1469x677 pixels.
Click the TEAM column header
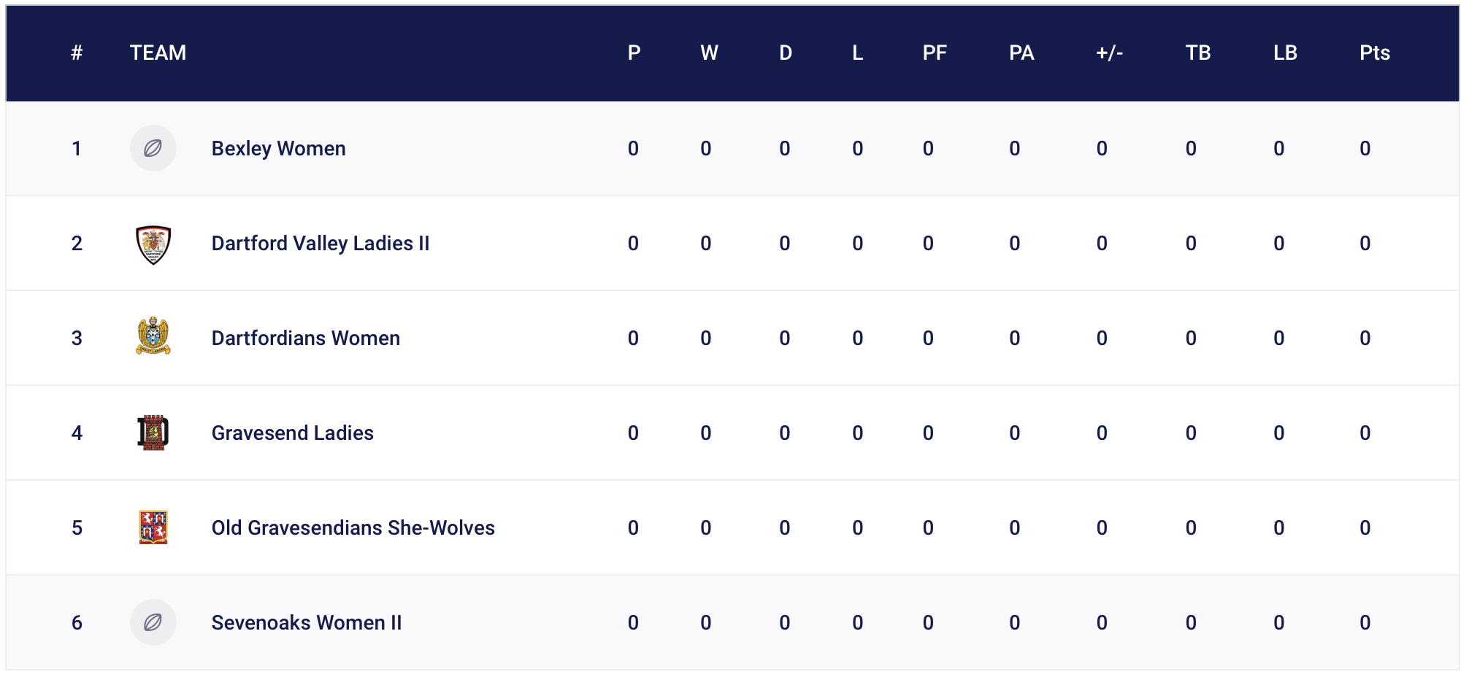pyautogui.click(x=158, y=53)
